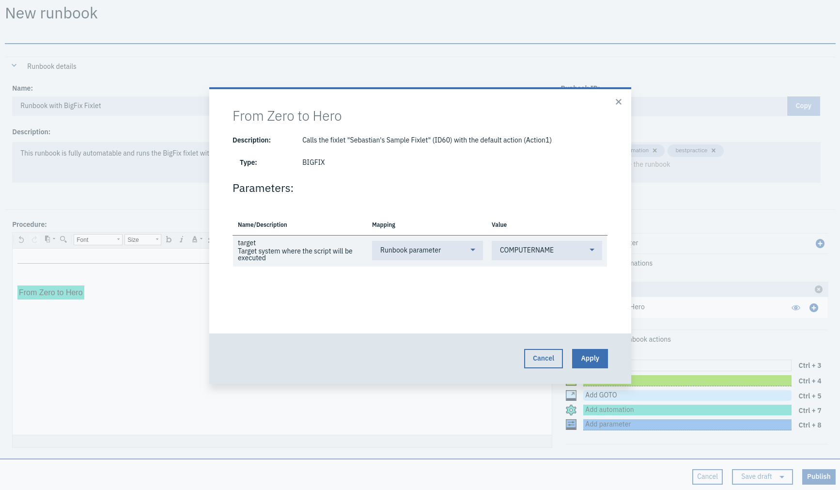Open the text color picker in editor

pos(197,239)
